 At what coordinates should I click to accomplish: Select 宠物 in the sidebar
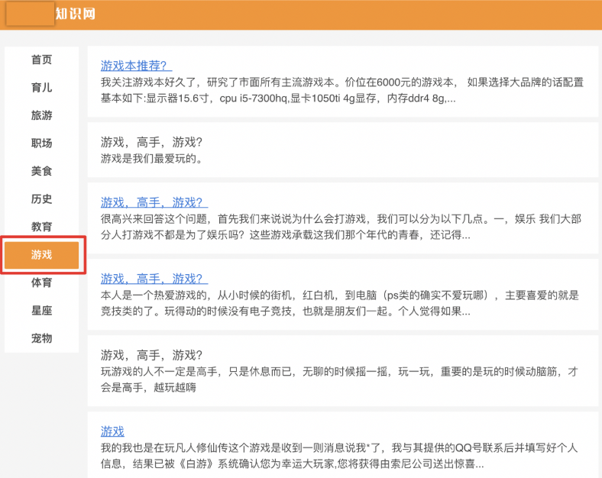(41, 338)
